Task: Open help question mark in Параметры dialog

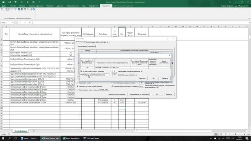Action: pyautogui.click(x=167, y=38)
